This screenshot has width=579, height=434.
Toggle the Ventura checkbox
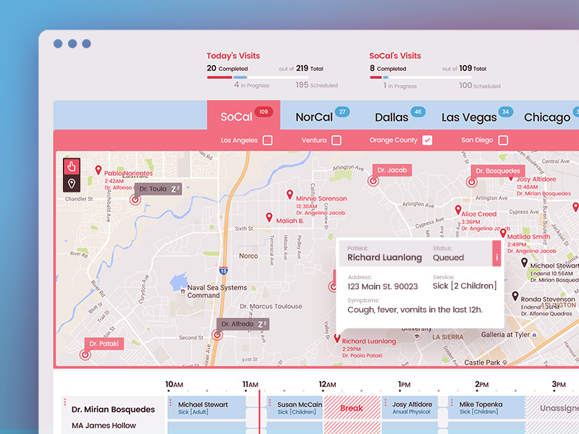pyautogui.click(x=337, y=140)
